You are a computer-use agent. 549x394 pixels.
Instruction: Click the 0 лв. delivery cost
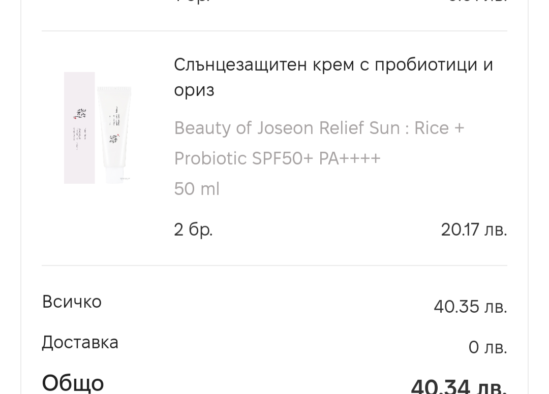[487, 347]
